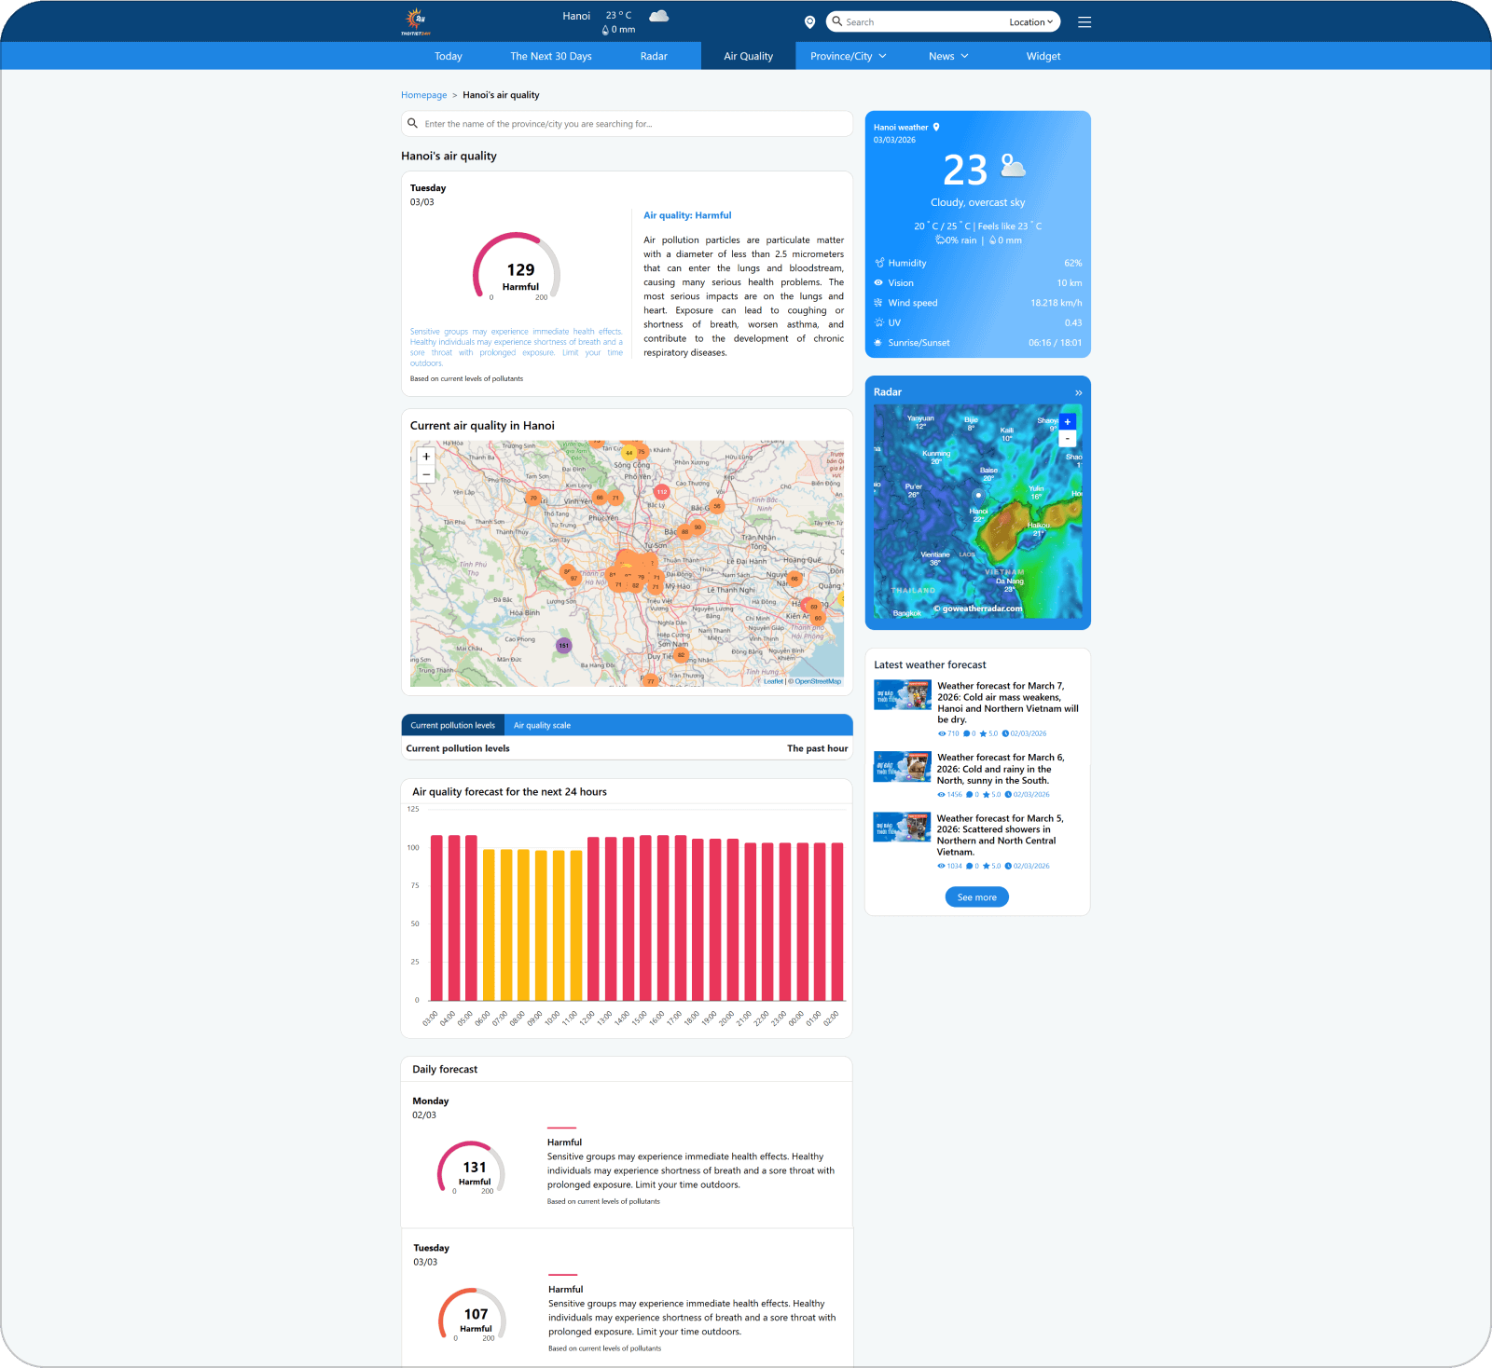This screenshot has width=1492, height=1368.
Task: Click the magnifier icon inside the search bar
Action: (836, 21)
